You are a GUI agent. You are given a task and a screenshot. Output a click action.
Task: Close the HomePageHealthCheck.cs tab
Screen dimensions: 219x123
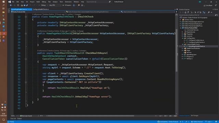[31, 9]
